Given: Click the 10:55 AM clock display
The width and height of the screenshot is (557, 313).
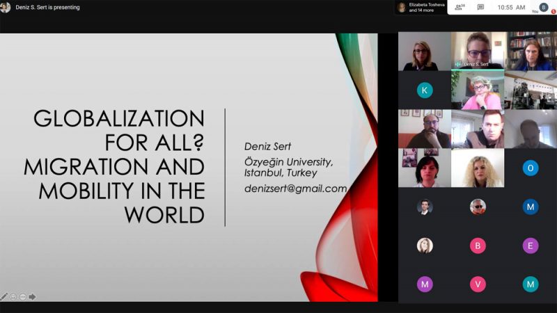Looking at the screenshot, I should point(511,7).
